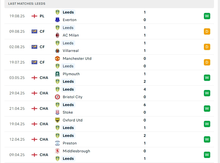Open the Bristol City team link
The width and height of the screenshot is (220, 163).
coord(73,97)
